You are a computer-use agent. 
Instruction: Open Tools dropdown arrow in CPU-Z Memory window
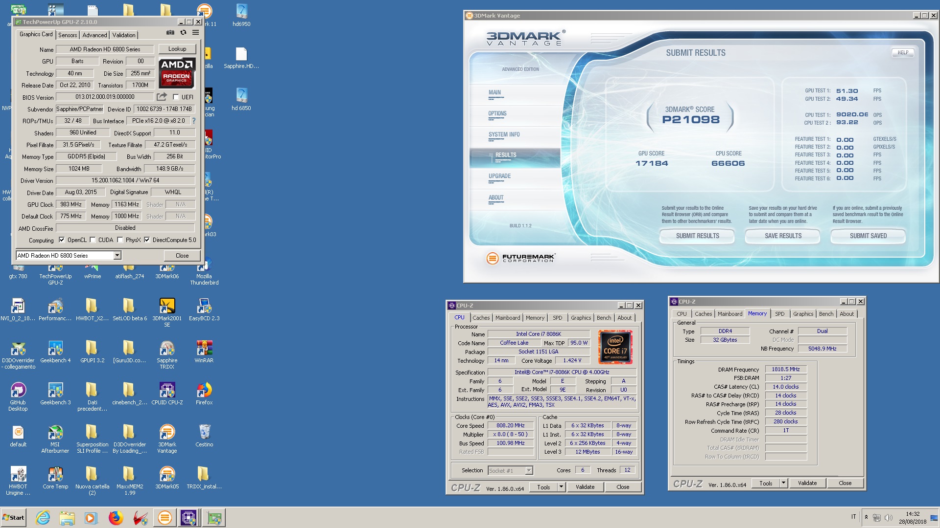pos(783,483)
